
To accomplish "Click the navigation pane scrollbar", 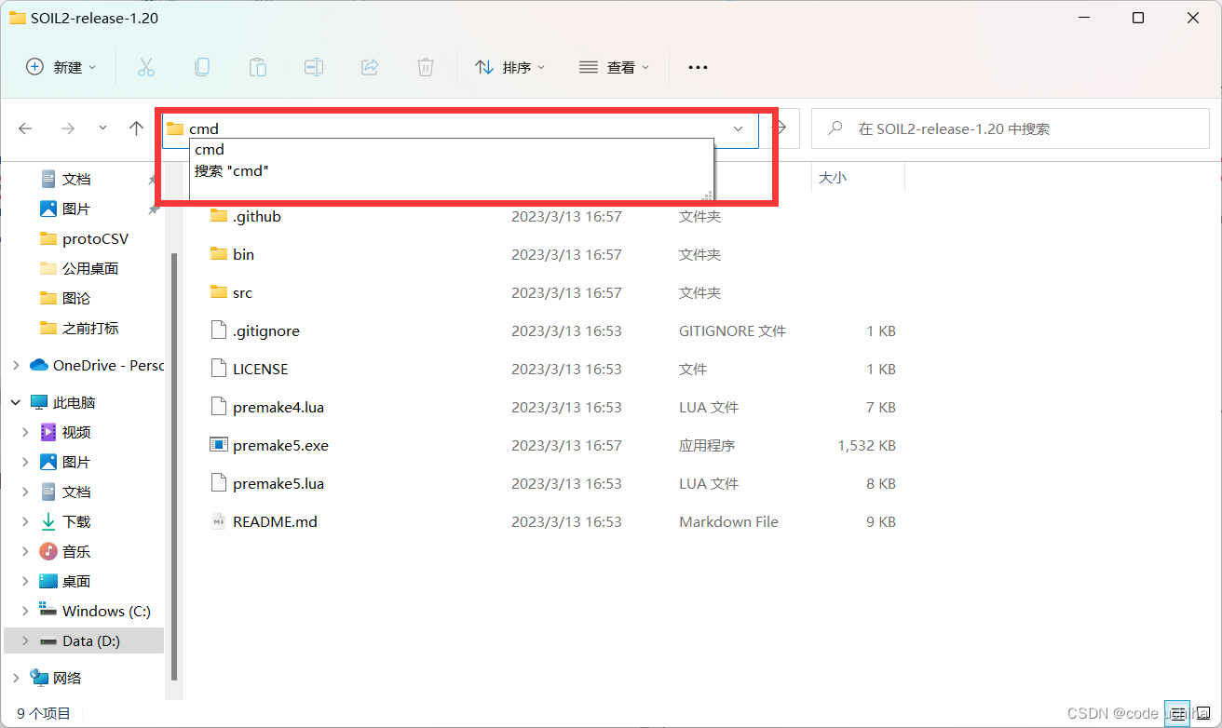I will 173,465.
